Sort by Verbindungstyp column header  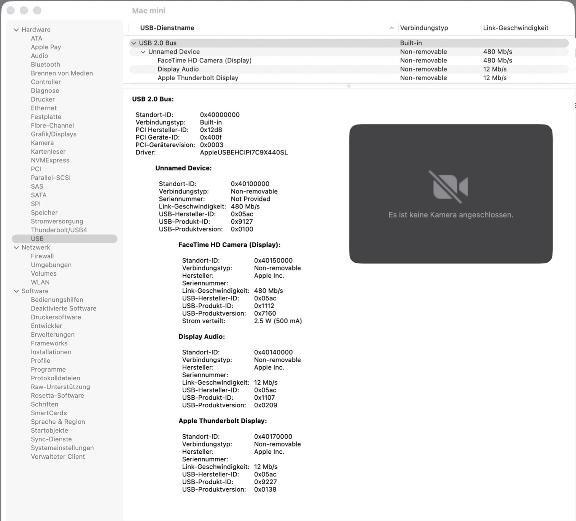pyautogui.click(x=424, y=28)
